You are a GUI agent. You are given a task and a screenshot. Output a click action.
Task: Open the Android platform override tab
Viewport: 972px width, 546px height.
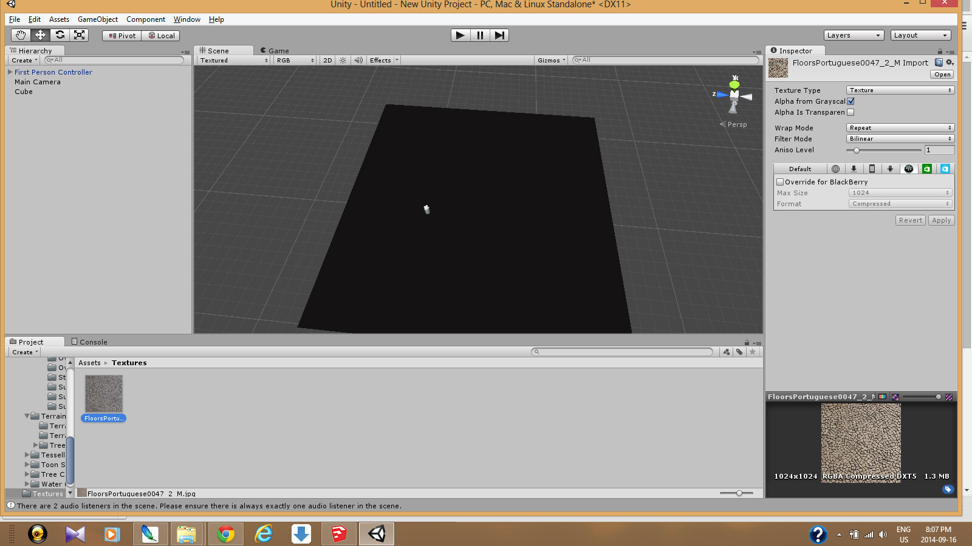pos(891,169)
